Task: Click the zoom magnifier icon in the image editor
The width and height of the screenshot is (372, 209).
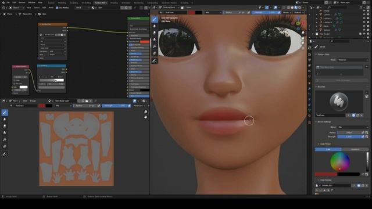Action: pos(146,111)
